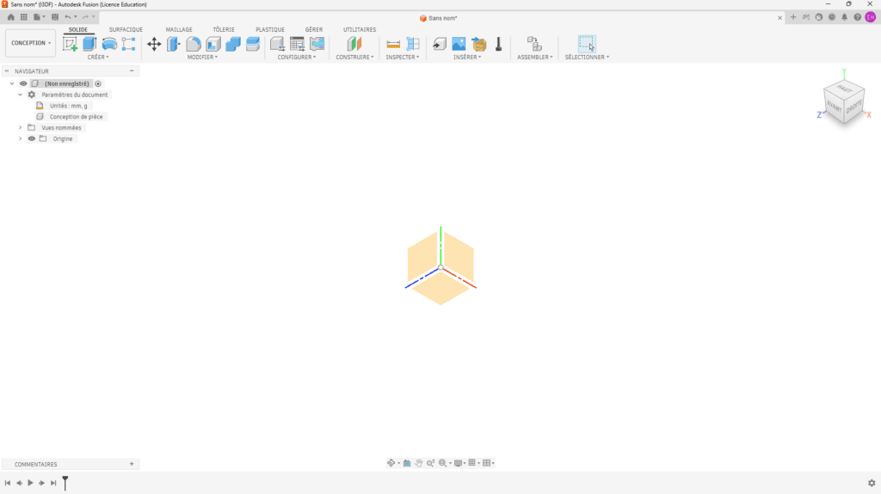Select the Offset Plane construct tool
The width and height of the screenshot is (881, 494).
(354, 44)
